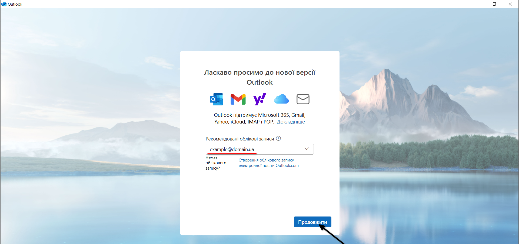Click the Microsoft Outlook logo icon

click(216, 99)
